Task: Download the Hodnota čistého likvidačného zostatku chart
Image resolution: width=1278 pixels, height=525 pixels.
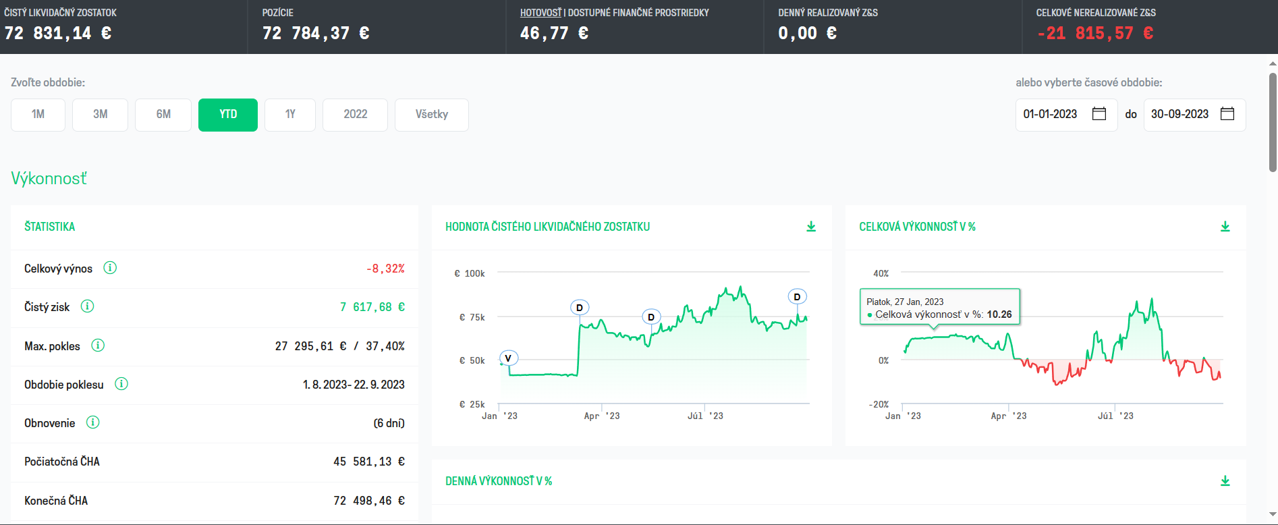Action: click(811, 227)
